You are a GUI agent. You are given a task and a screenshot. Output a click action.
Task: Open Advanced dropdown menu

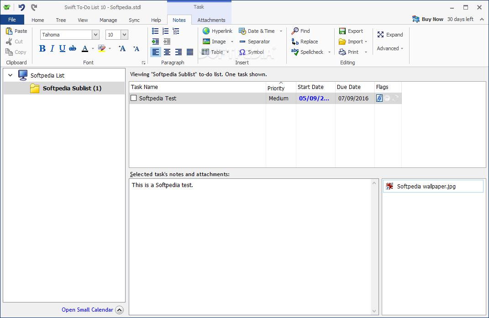click(390, 48)
